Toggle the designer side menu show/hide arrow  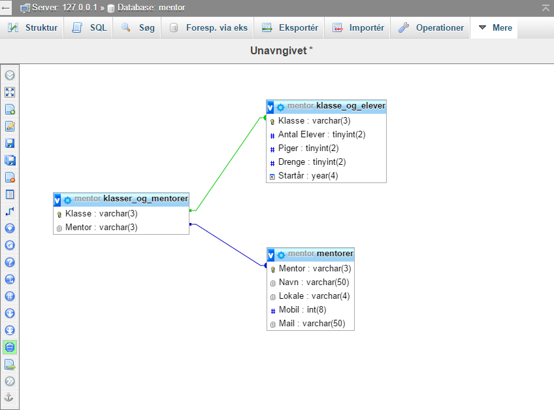[x=10, y=75]
